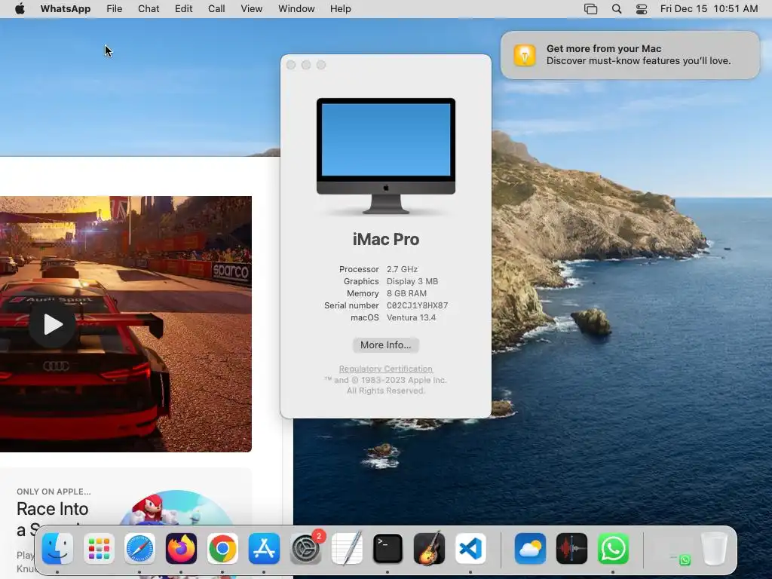
Task: Open the Regulatory Certification link
Action: pos(385,369)
